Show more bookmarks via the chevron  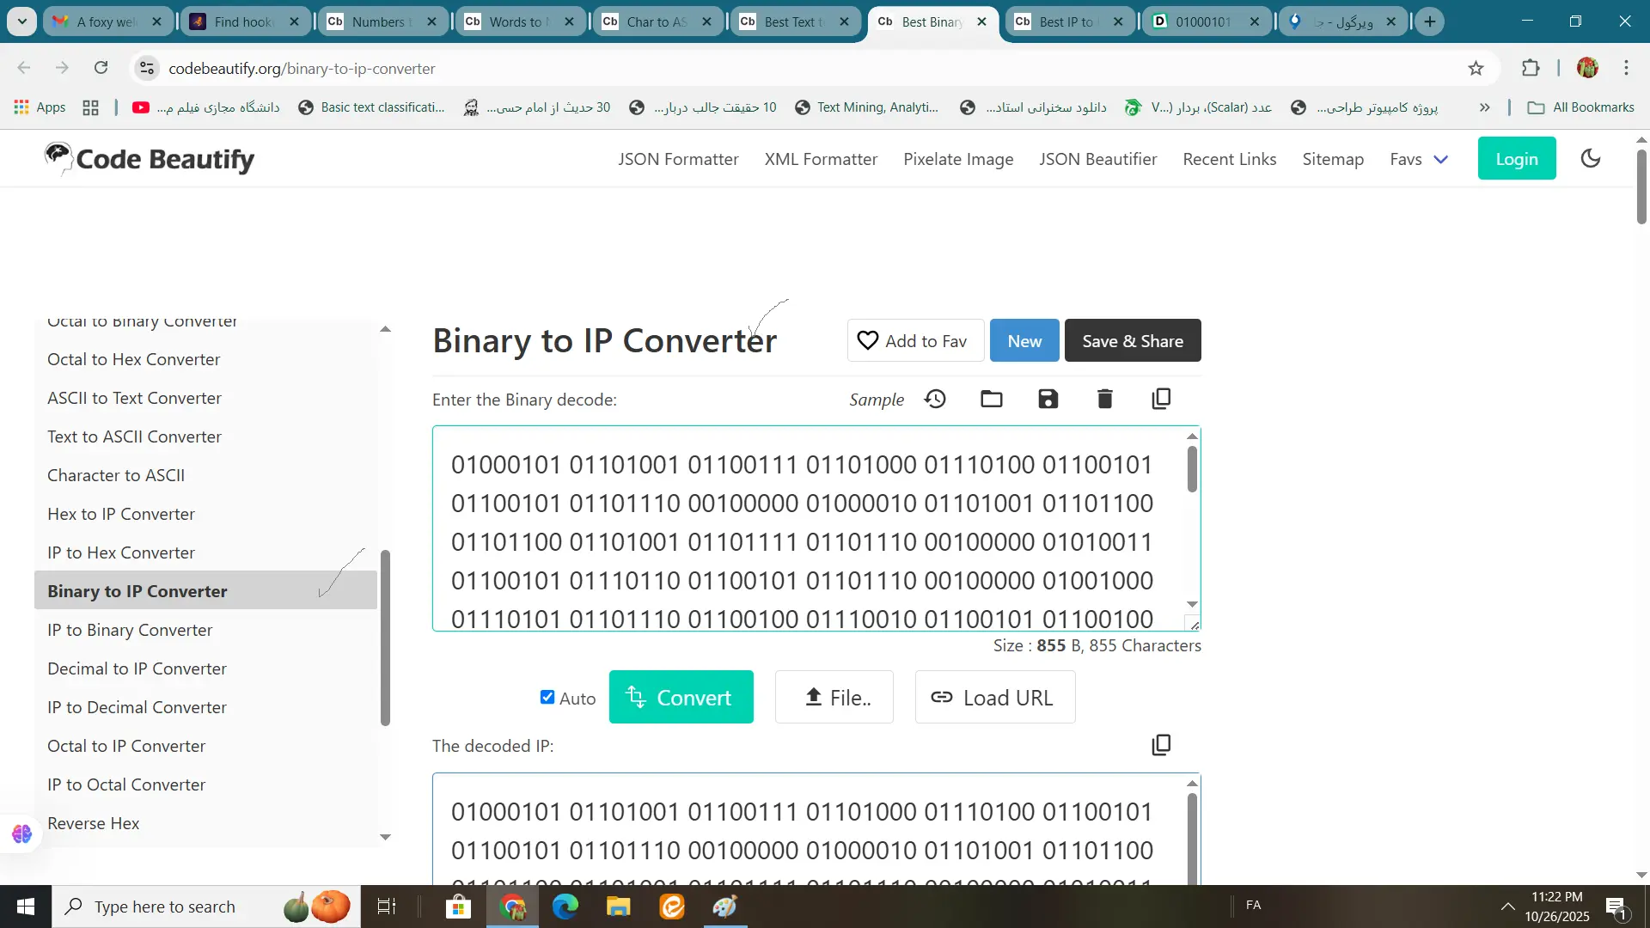pos(1484,107)
